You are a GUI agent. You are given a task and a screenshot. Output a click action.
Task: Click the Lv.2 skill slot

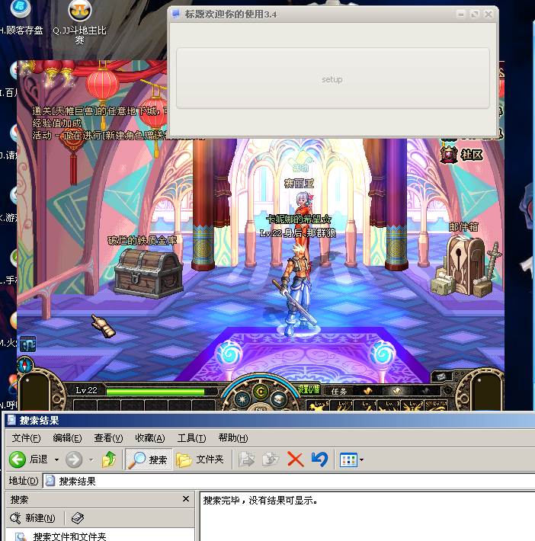(x=413, y=405)
